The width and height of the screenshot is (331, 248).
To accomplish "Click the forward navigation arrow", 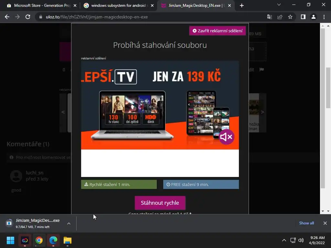I will click(x=17, y=17).
